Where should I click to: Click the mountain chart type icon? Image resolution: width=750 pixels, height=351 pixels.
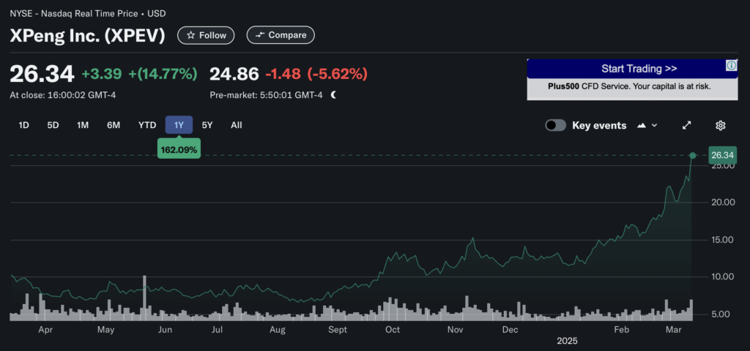(642, 125)
